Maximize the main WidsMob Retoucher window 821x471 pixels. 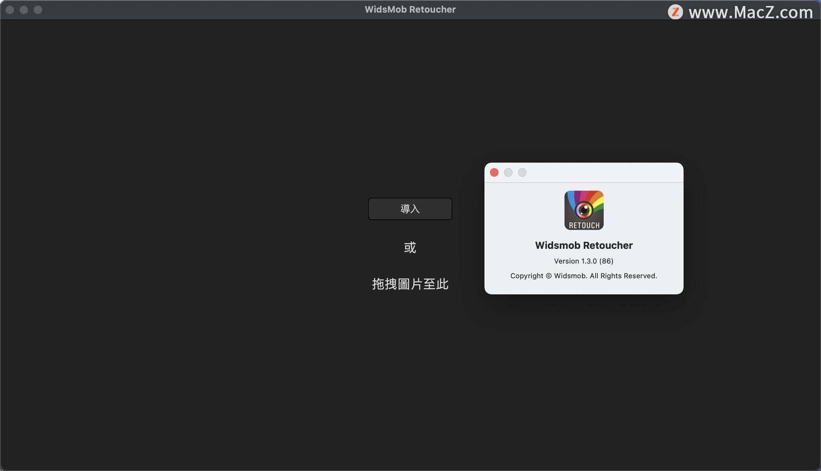pos(38,9)
